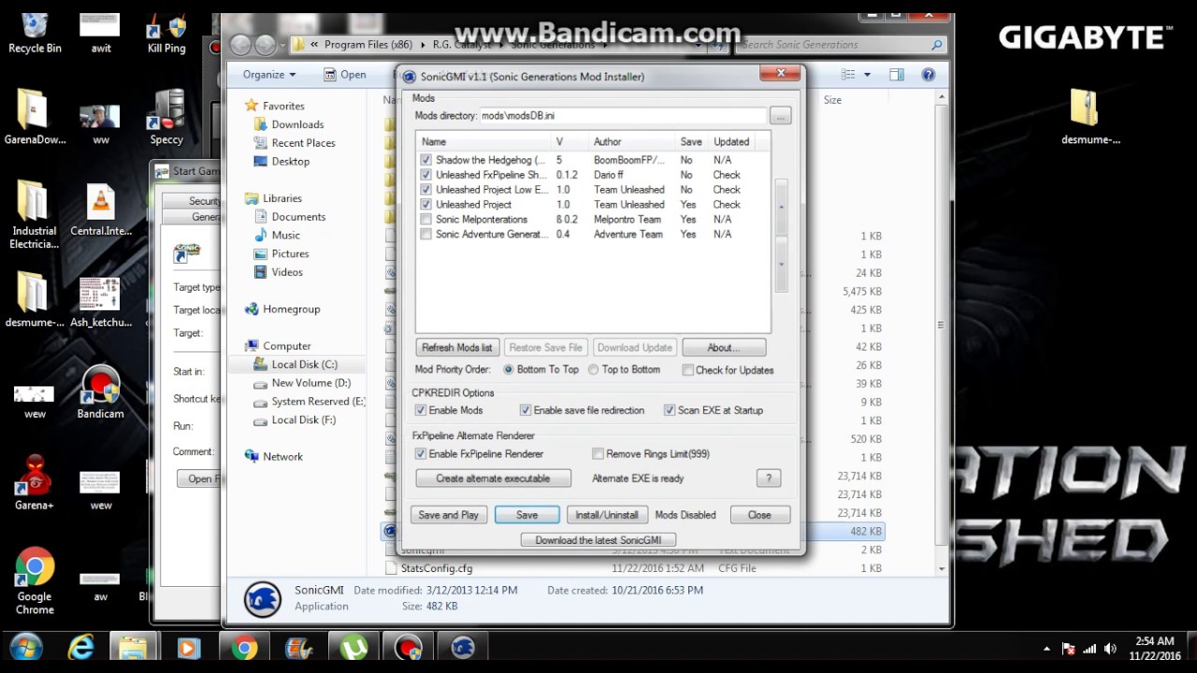Click Create alternate executable button
Viewport: 1197px width, 673px height.
pos(494,479)
